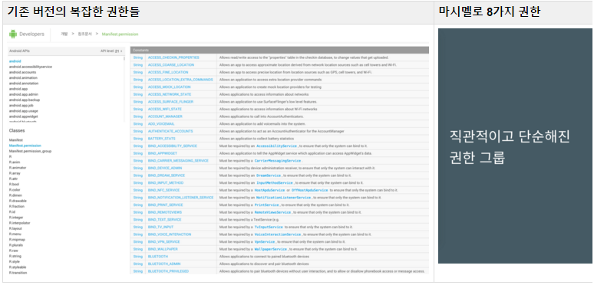Open the DreamService class link
594x285 pixels.
269,175
